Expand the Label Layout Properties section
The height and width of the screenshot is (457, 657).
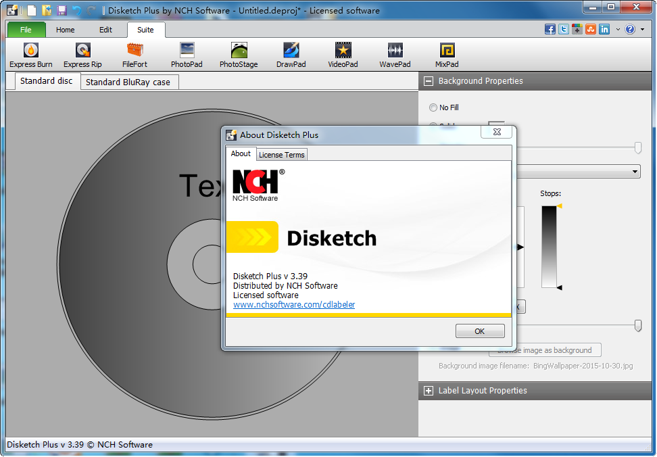pos(428,391)
